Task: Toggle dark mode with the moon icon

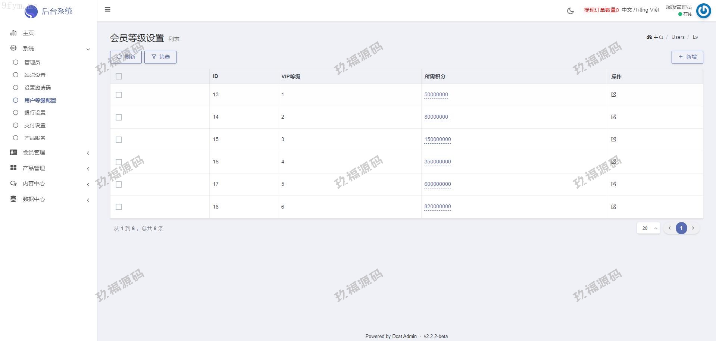Action: pos(570,11)
